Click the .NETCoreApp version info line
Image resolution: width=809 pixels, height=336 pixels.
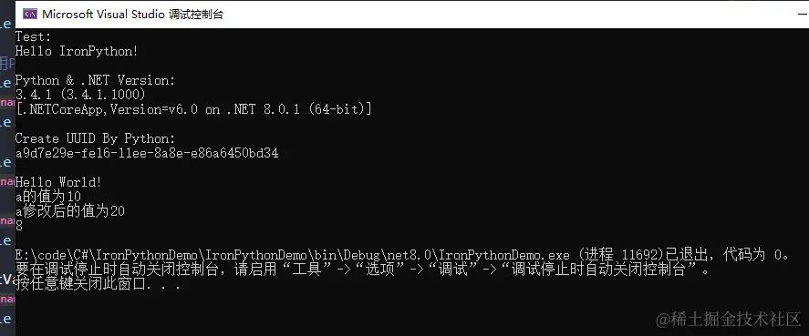[193, 109]
